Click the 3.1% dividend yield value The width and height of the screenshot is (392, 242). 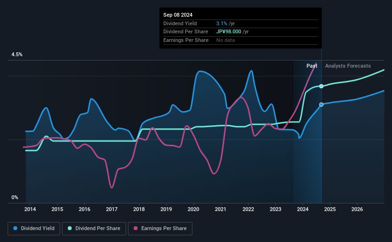coord(222,23)
